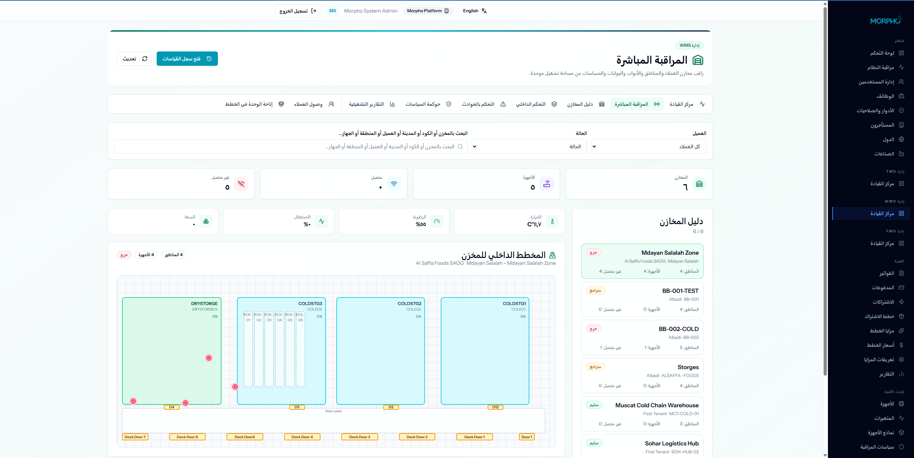914x458 pixels.
Task: Switch to دليل المخازن tab
Action: coord(586,104)
